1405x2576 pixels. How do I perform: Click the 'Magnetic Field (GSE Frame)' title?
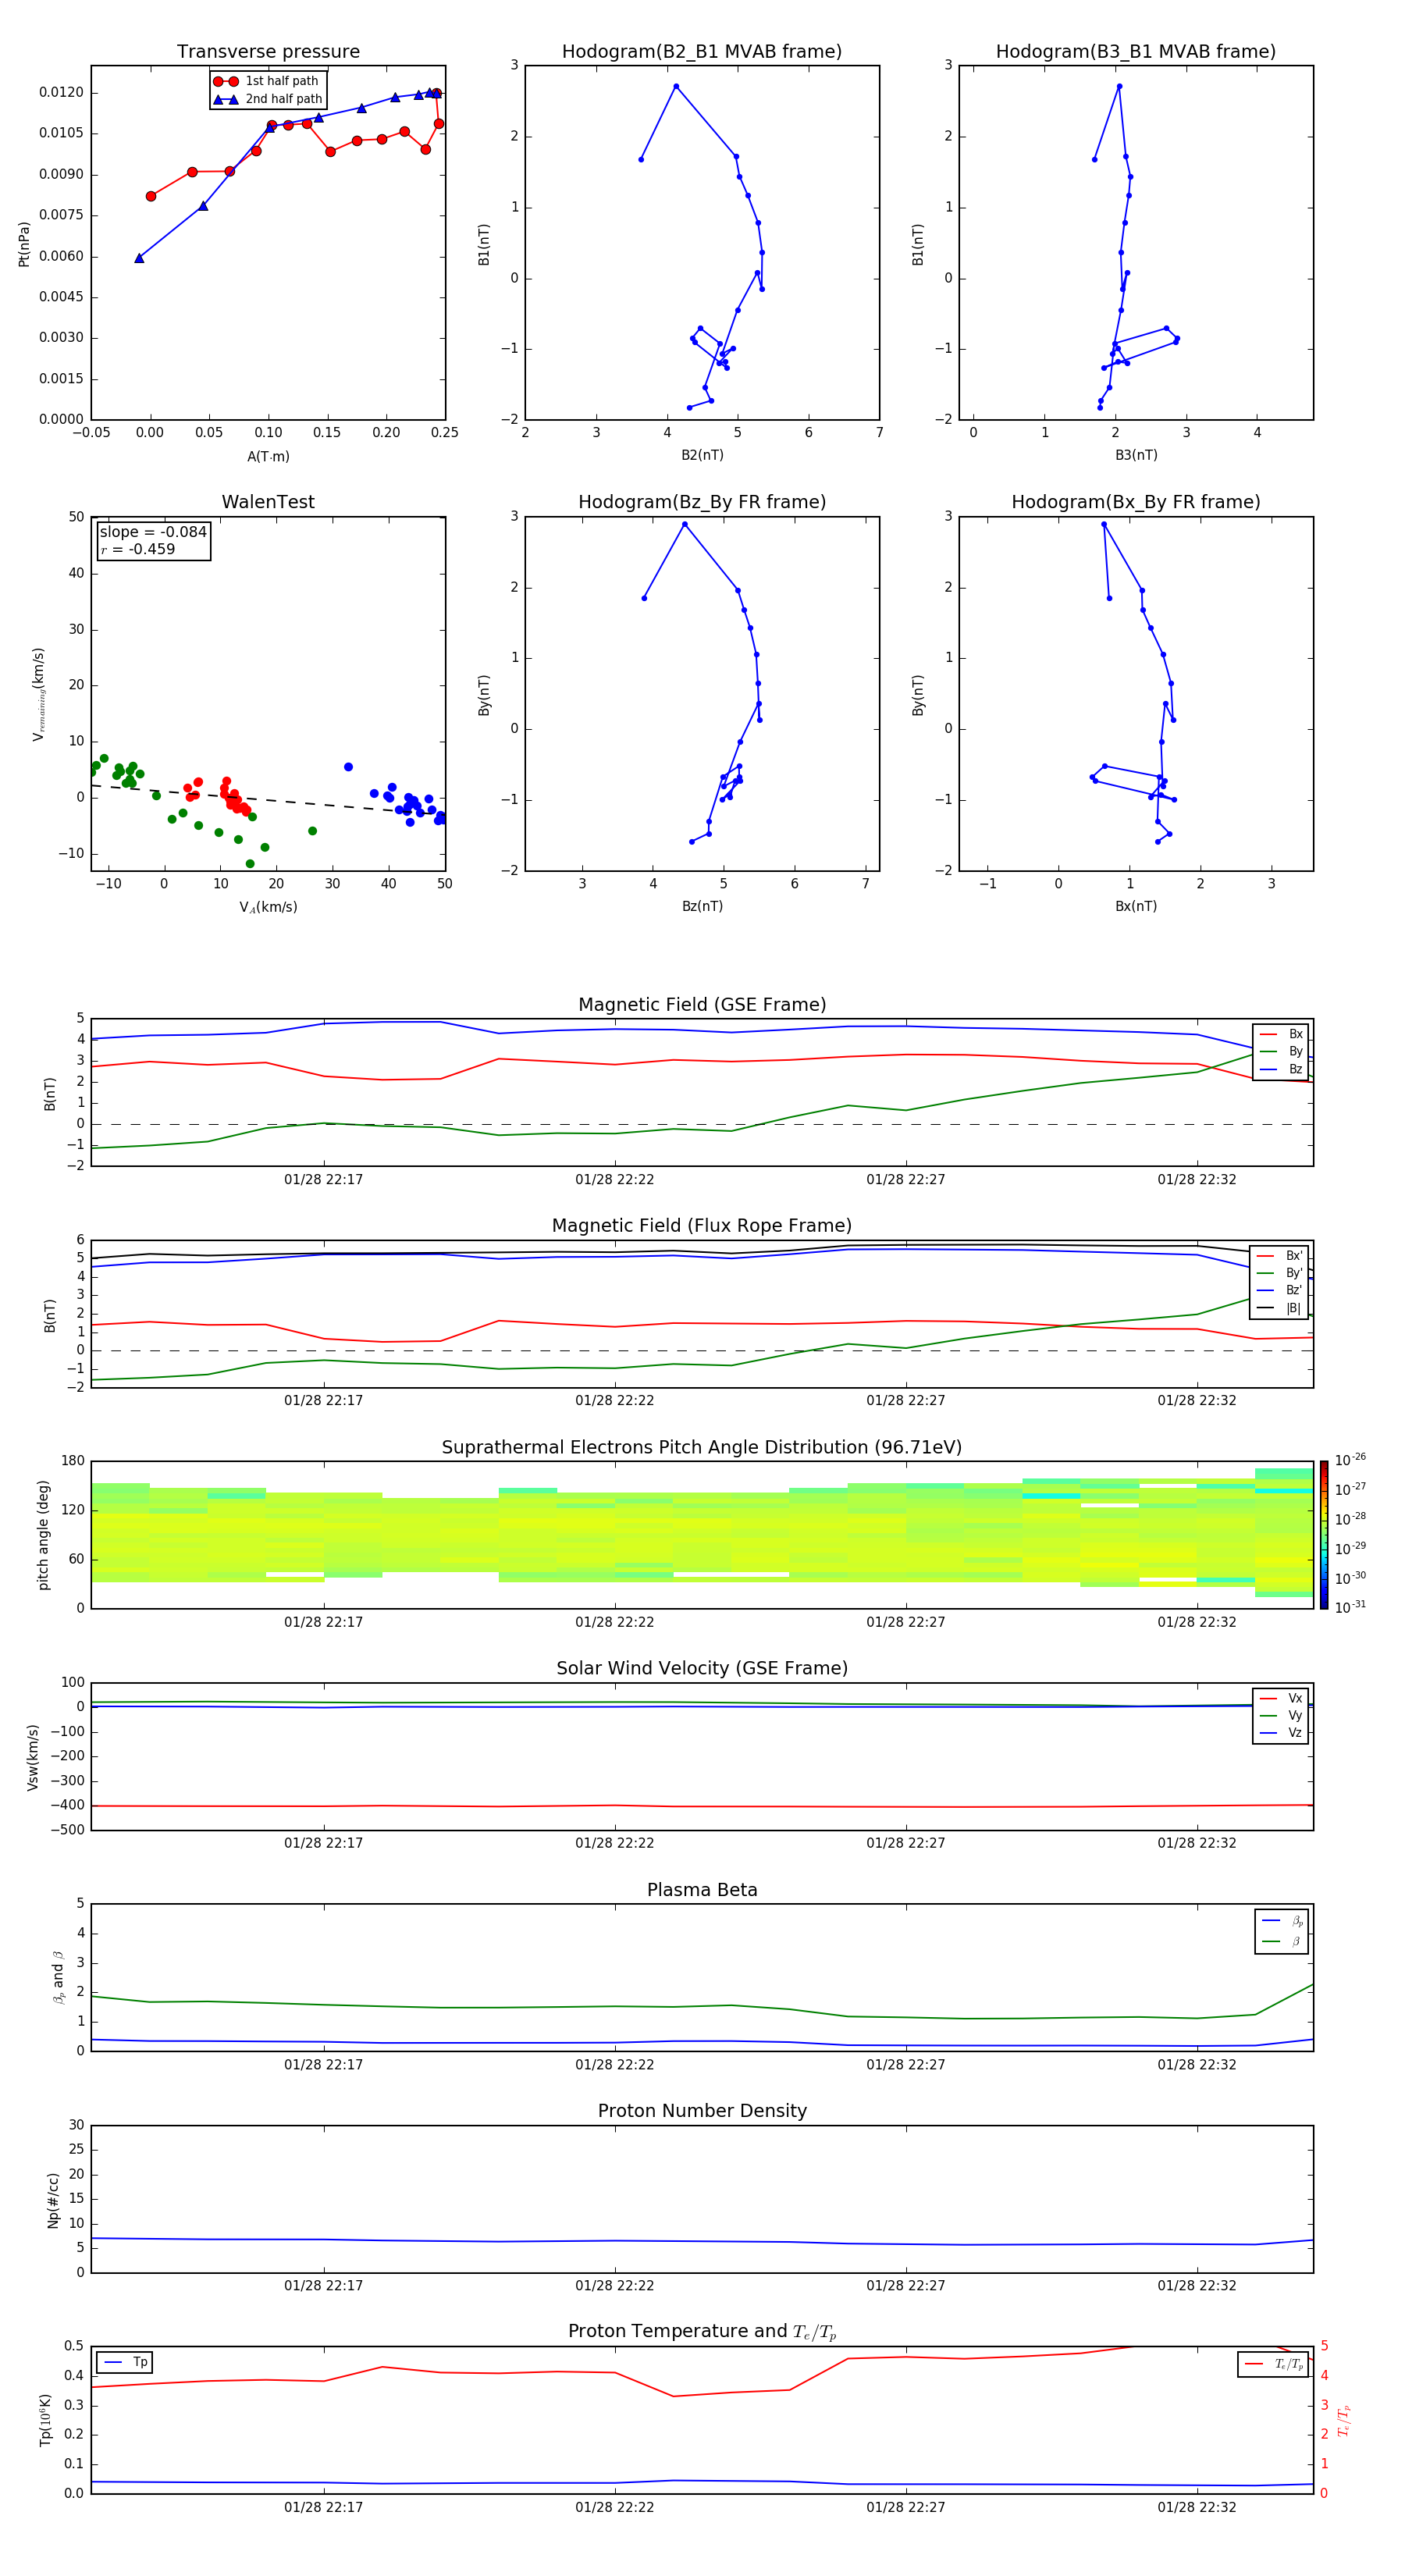tap(702, 1005)
